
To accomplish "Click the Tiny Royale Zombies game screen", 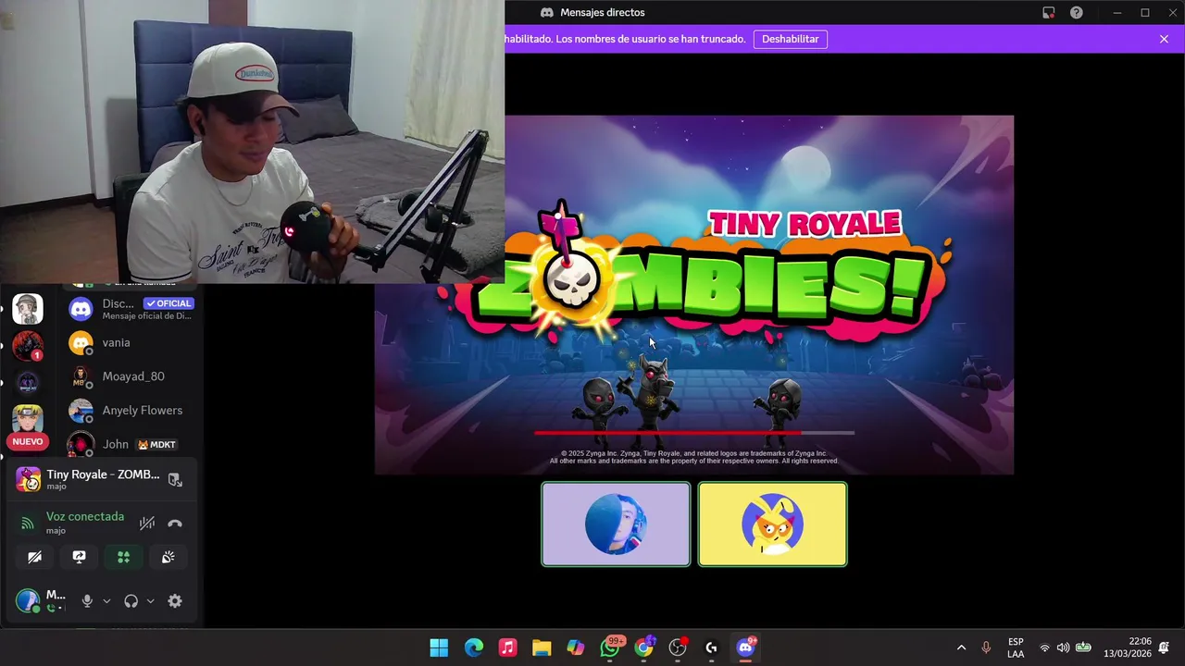I will (x=693, y=295).
